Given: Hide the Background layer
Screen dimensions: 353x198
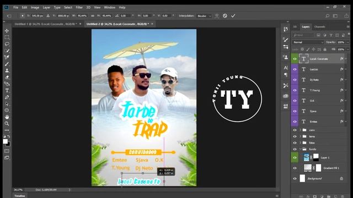Looking at the screenshot, I should 295,178.
